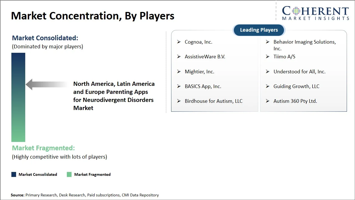Screen dimensions: 355x200
Task: Click the arrow bullet beside Understood for All
Action: pyautogui.click(x=268, y=72)
